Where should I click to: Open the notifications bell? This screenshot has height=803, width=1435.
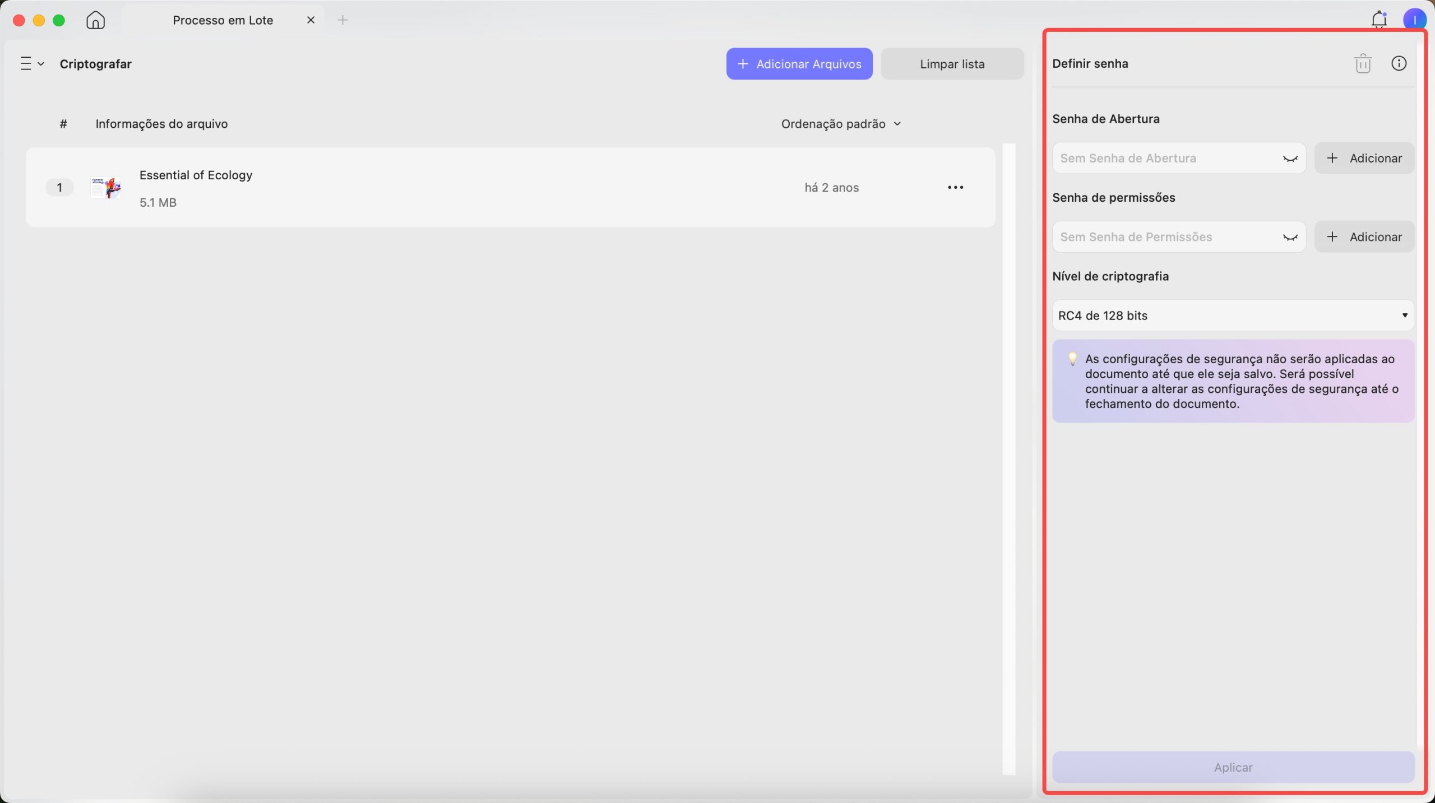1378,20
